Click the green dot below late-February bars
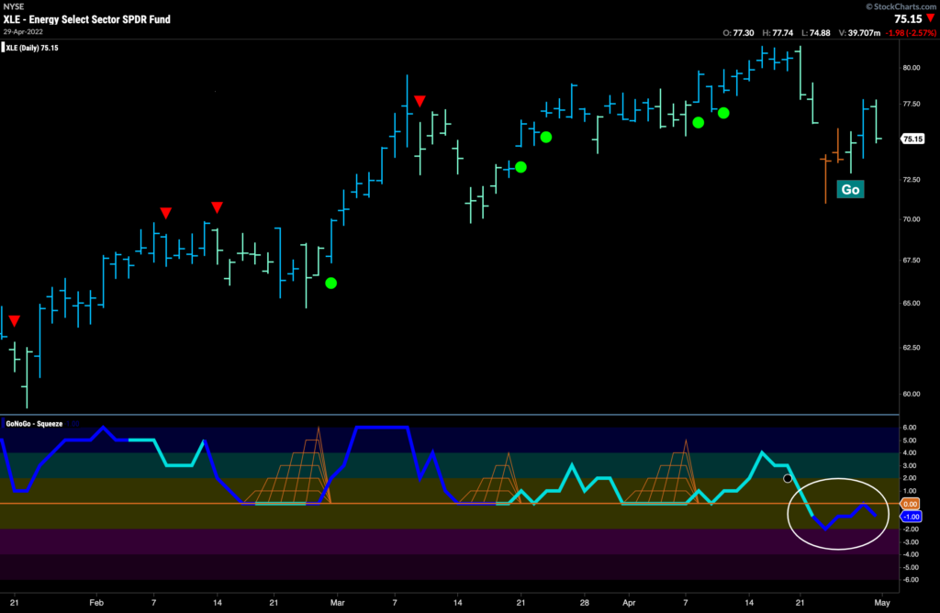 click(330, 283)
